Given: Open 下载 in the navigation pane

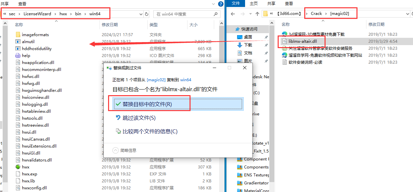Looking at the screenshot, I should tap(248, 45).
